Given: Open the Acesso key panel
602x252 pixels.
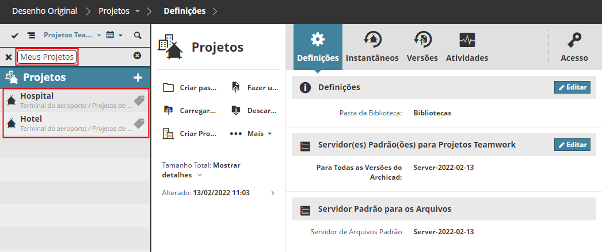Looking at the screenshot, I should point(574,47).
